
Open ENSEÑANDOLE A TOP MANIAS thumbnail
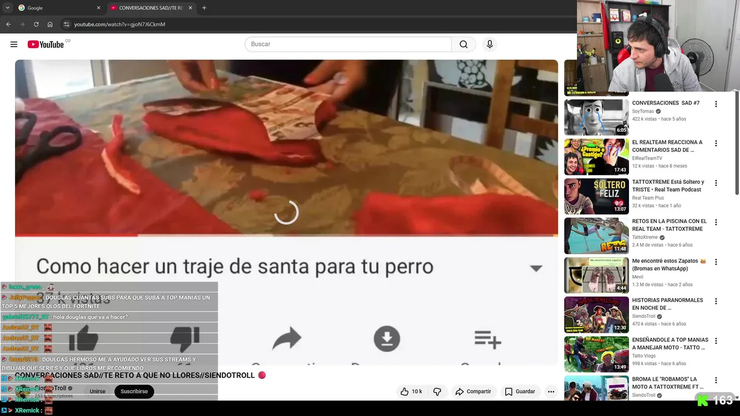[596, 354]
